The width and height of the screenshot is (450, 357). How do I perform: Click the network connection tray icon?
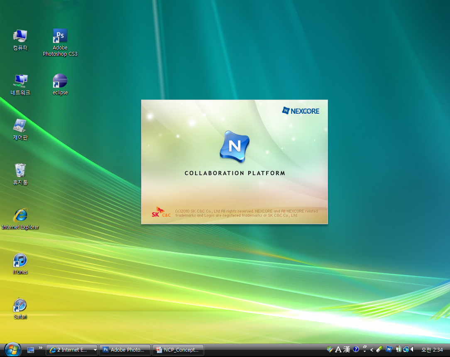click(406, 349)
